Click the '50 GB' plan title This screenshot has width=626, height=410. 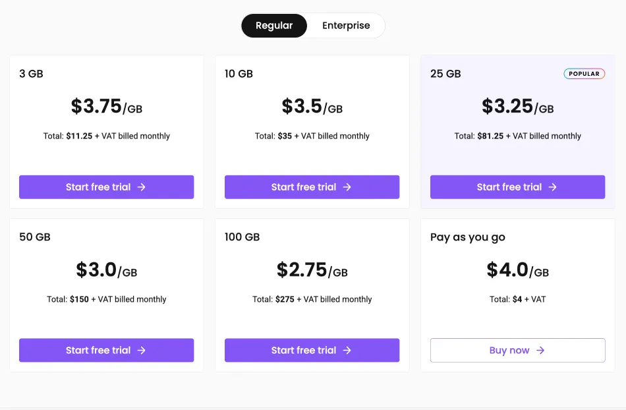pyautogui.click(x=35, y=237)
